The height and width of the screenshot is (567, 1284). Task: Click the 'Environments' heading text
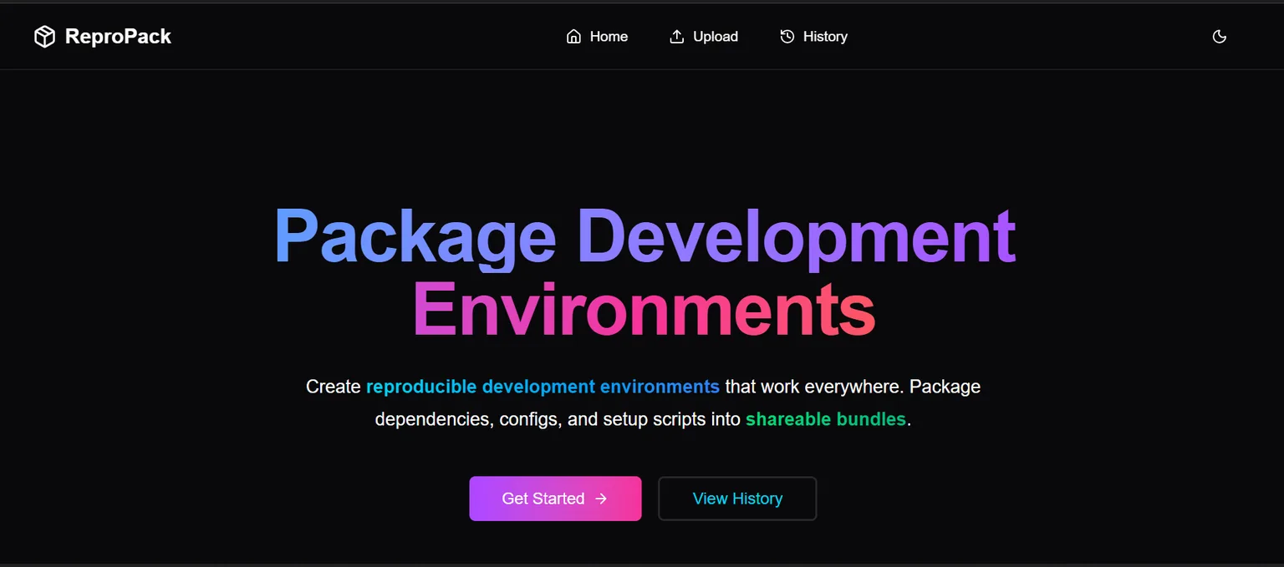(644, 310)
